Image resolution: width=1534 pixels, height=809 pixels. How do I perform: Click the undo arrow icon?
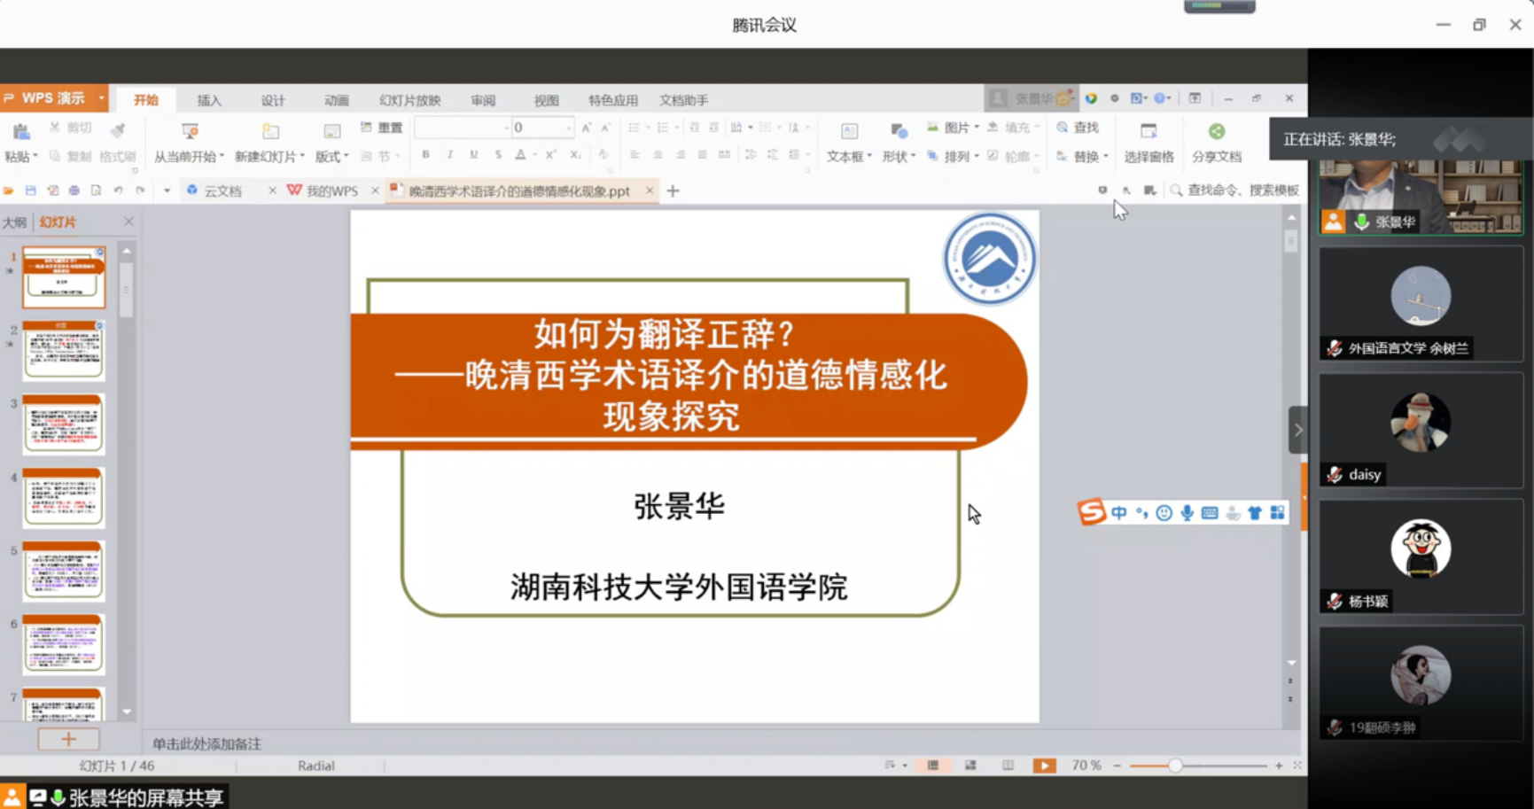click(x=118, y=191)
